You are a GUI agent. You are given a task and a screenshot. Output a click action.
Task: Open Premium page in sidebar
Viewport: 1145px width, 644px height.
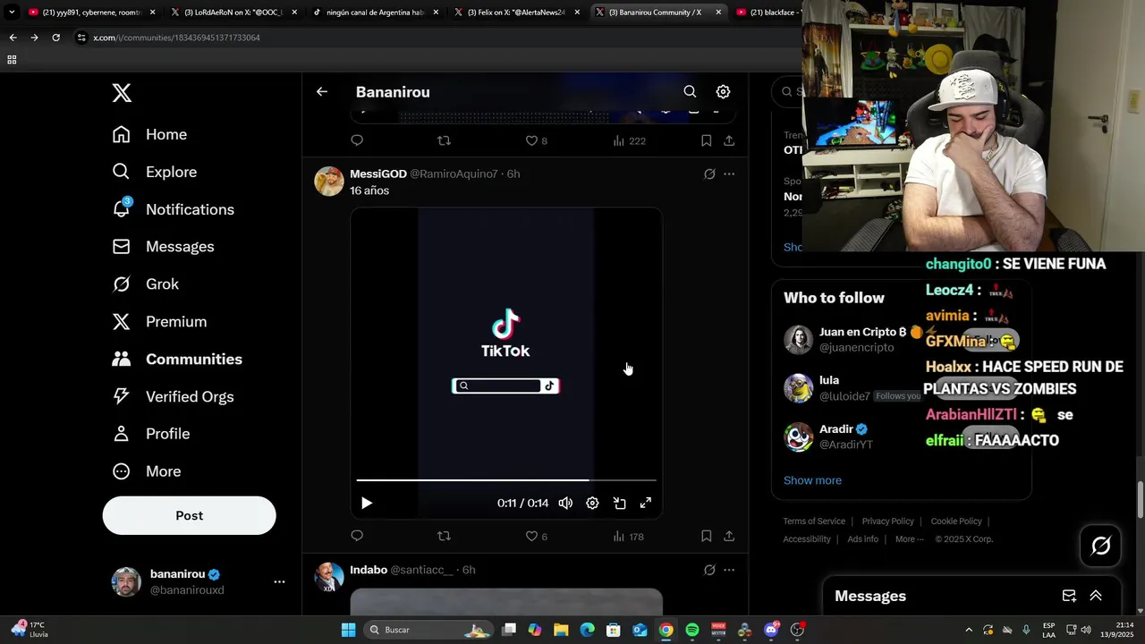point(159,322)
